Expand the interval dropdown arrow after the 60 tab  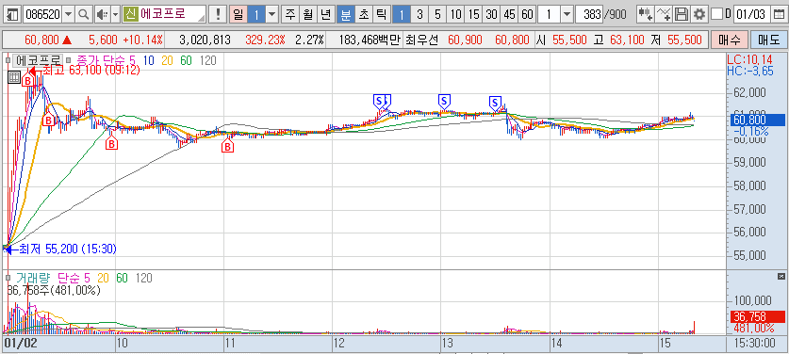pyautogui.click(x=567, y=14)
